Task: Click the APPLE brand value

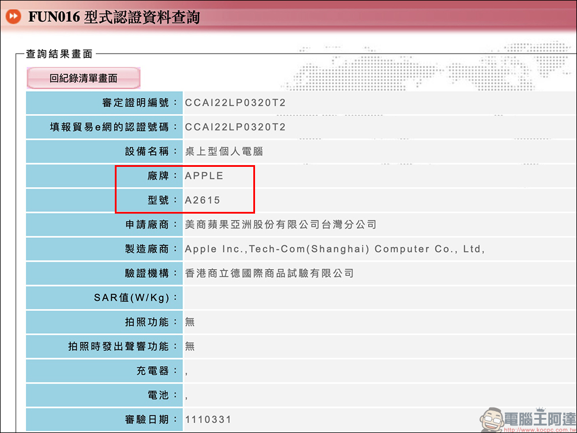Action: pyautogui.click(x=204, y=176)
